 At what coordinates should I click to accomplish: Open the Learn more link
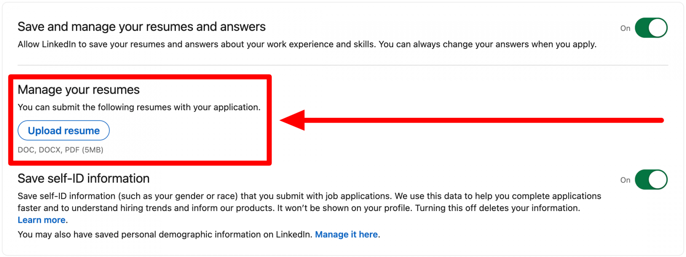(x=42, y=220)
